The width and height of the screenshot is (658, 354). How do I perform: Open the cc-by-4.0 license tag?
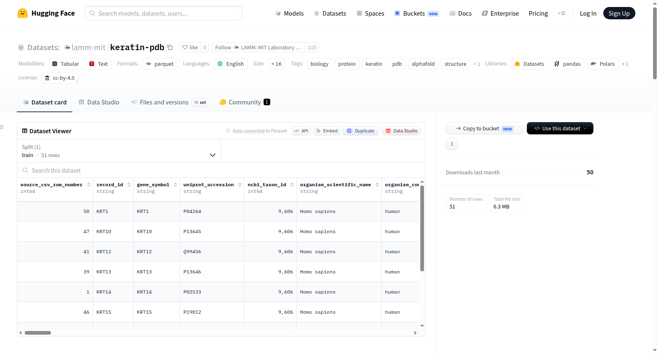point(60,78)
